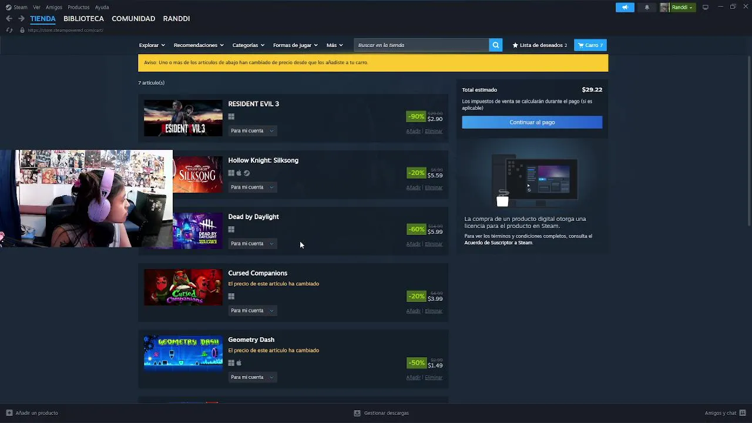Click the Buscar en la tienda field
This screenshot has width=752, height=423.
tap(421, 45)
